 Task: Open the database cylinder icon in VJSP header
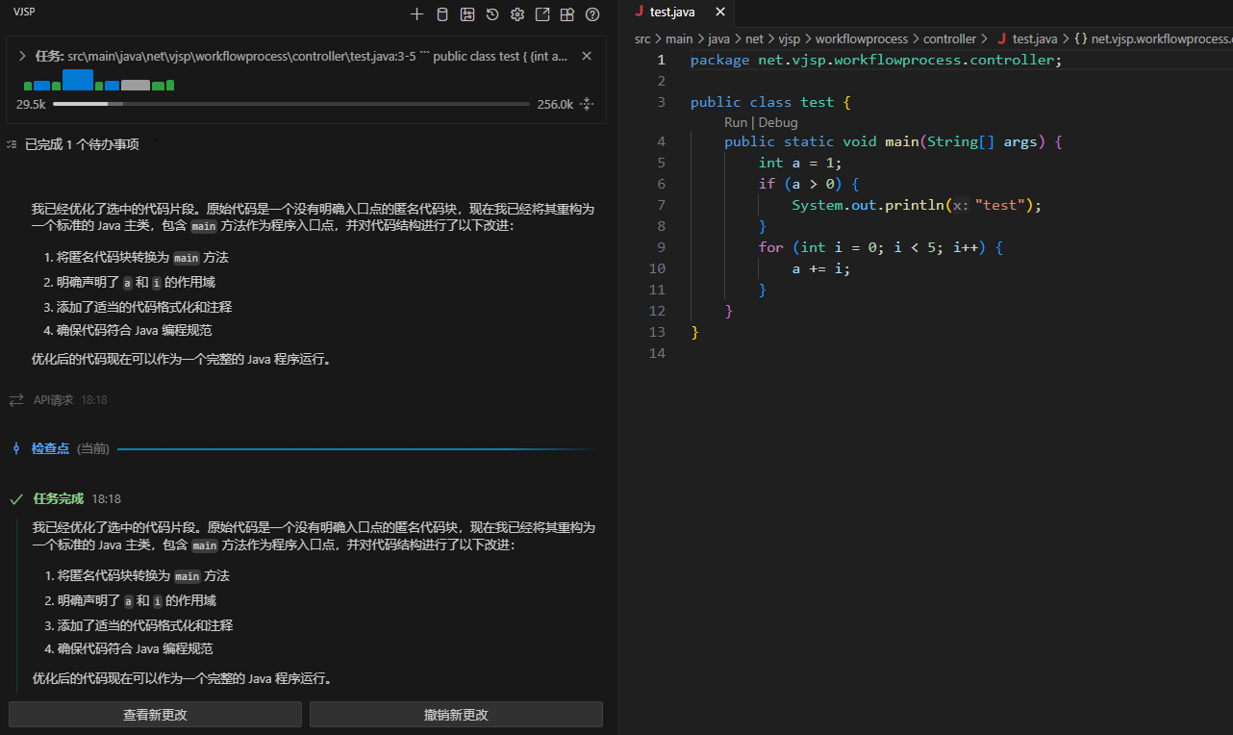[442, 14]
